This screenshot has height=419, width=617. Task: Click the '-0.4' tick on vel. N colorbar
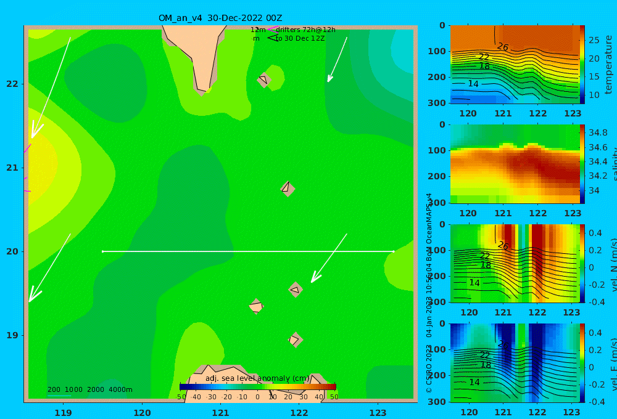(x=595, y=302)
